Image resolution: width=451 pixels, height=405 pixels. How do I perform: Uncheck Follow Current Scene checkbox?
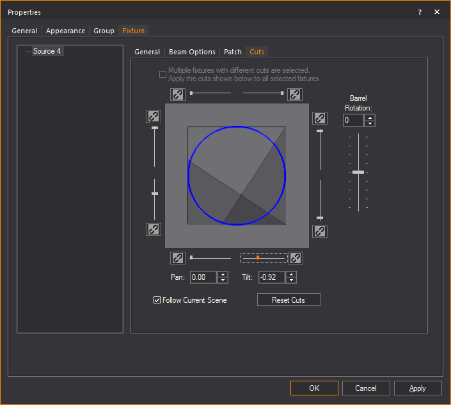157,300
